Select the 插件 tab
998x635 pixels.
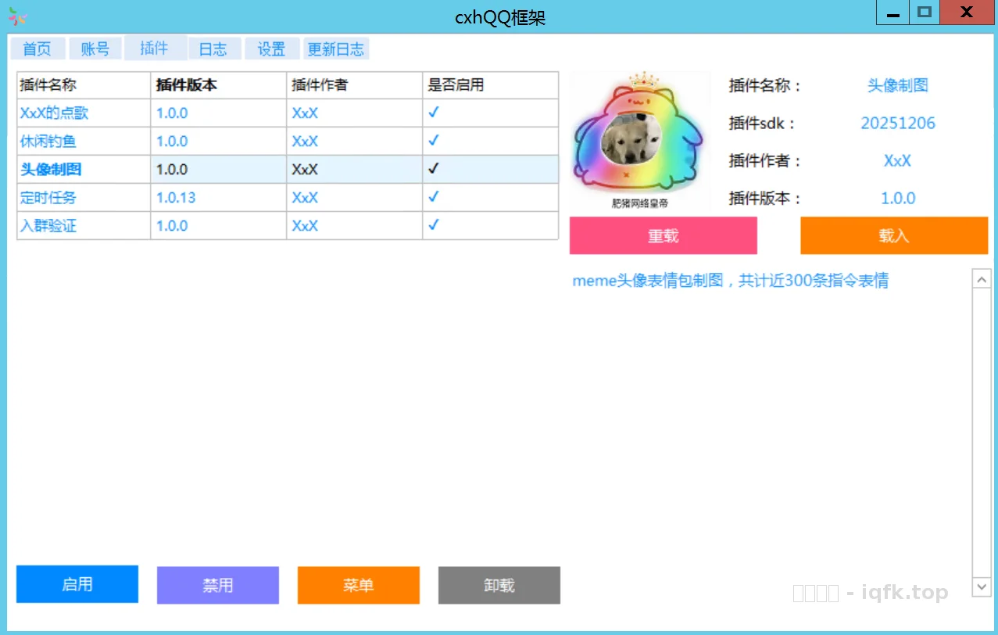coord(155,48)
